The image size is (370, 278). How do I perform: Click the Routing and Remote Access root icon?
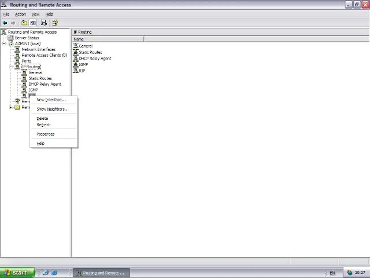coord(4,32)
